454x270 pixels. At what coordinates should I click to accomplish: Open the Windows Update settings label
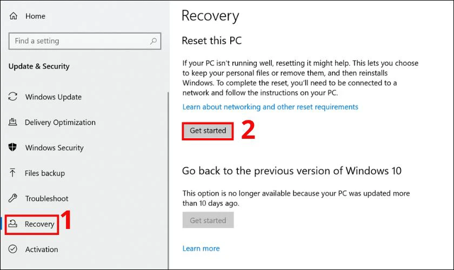(x=54, y=97)
